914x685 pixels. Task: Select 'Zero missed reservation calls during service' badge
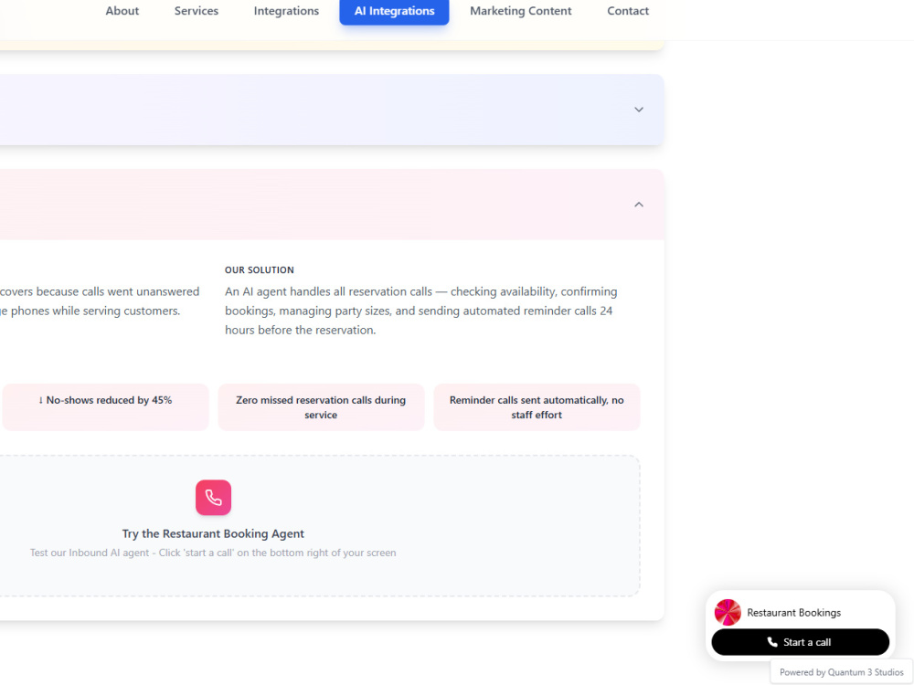pos(321,407)
